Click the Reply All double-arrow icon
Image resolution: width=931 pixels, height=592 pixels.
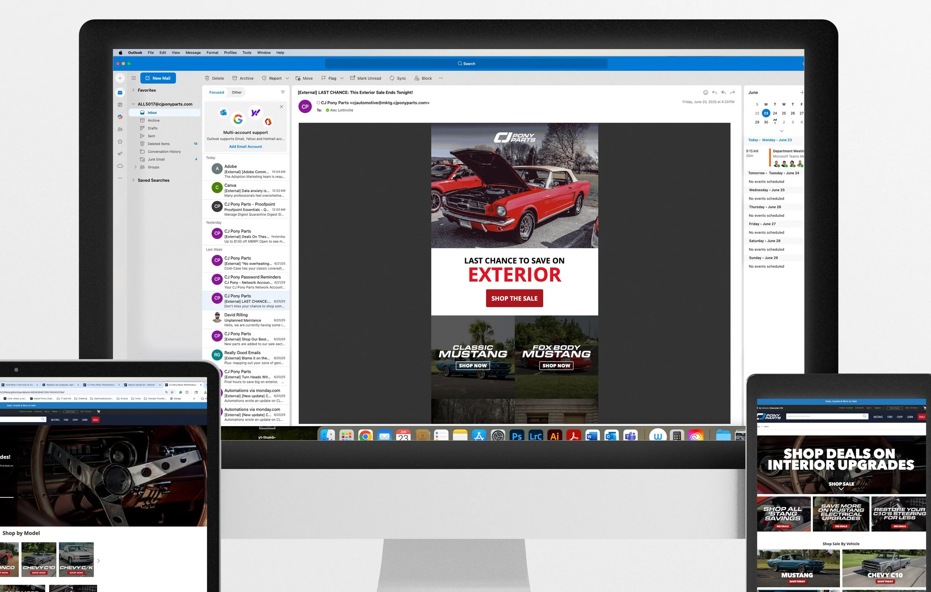coord(723,92)
